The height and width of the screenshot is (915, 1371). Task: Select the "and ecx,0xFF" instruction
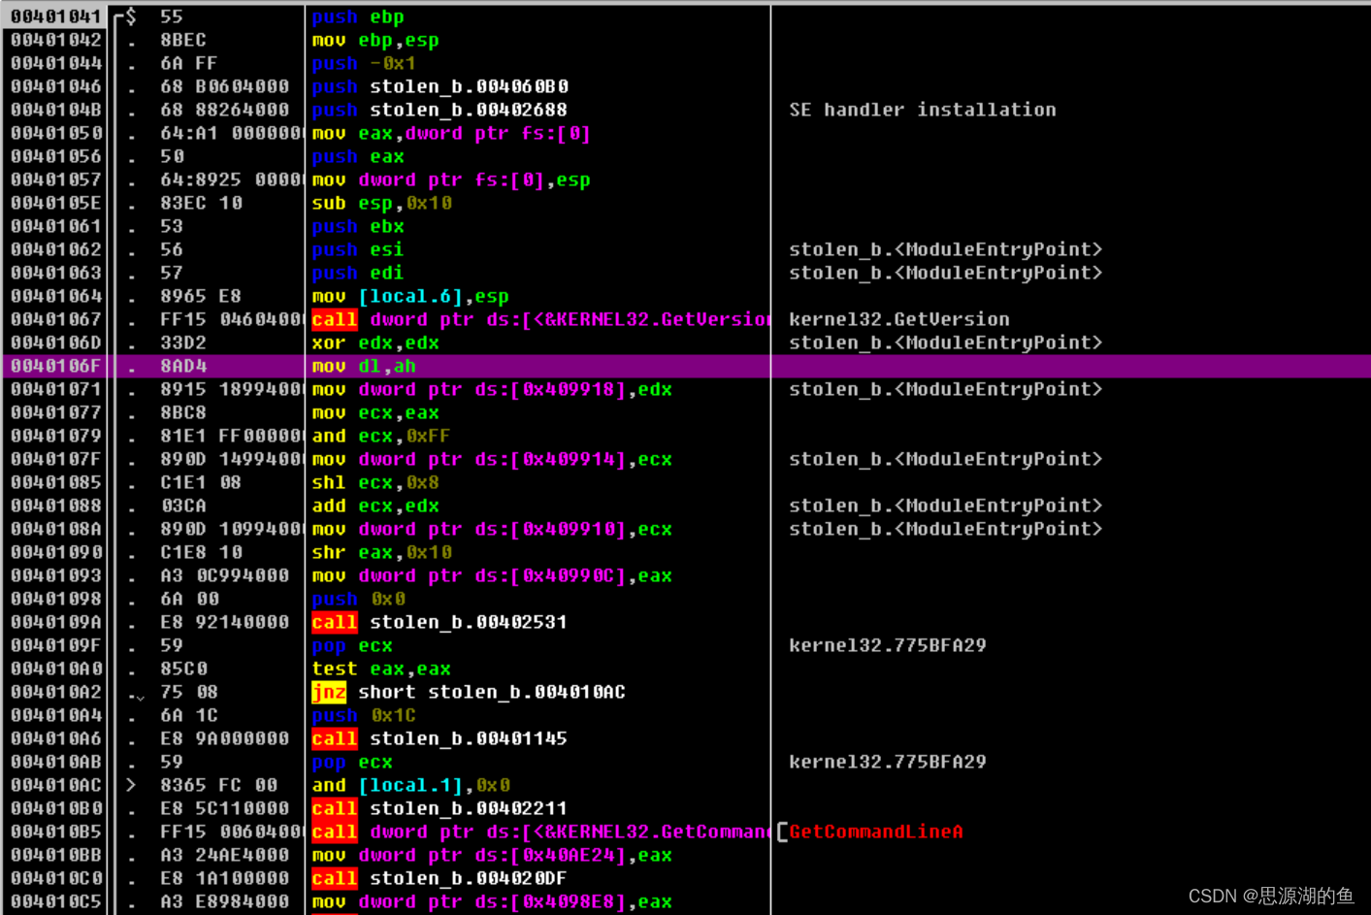pyautogui.click(x=381, y=436)
